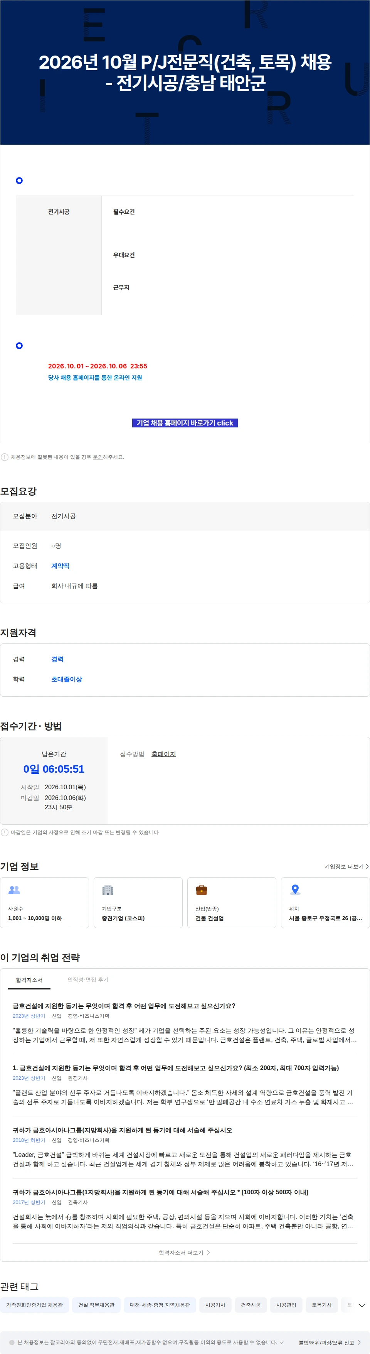The image size is (370, 1354).
Task: Click the 1,001 ~ 10,000명 이하 employee card
Action: pos(45,903)
